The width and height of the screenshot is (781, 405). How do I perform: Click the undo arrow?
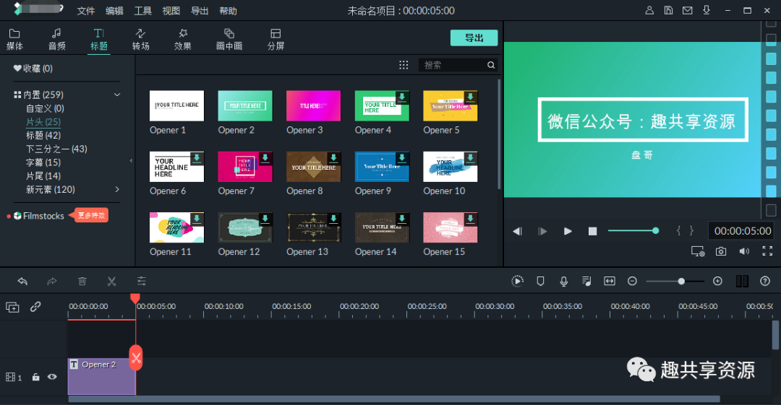(22, 281)
